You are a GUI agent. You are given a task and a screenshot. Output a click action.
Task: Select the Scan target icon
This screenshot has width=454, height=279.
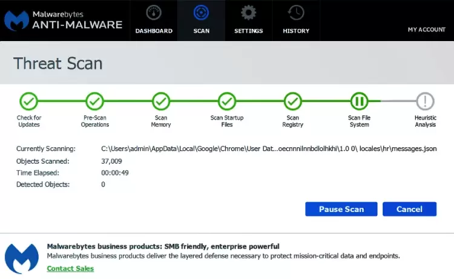(201, 13)
